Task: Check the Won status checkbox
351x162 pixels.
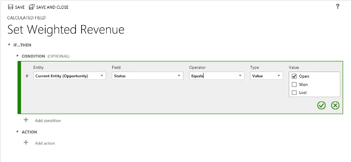Action: click(x=294, y=84)
